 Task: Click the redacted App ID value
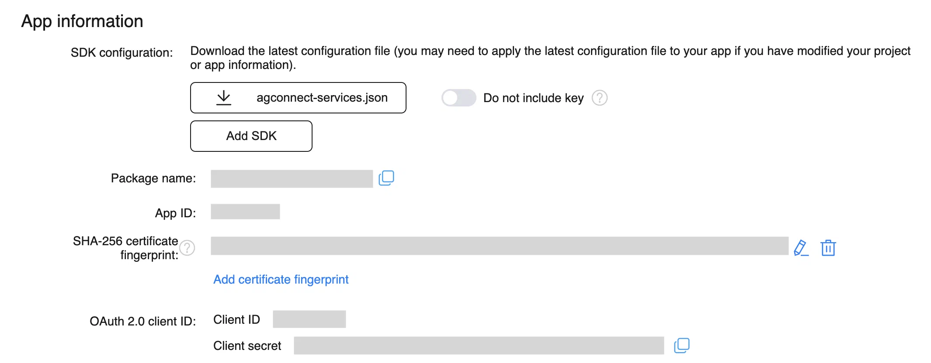(245, 212)
